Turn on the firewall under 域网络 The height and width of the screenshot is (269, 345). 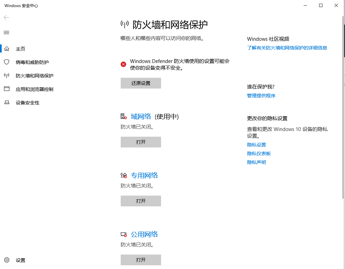(141, 142)
